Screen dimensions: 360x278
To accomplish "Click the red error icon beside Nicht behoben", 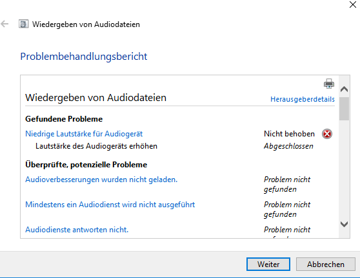I will pos(327,134).
